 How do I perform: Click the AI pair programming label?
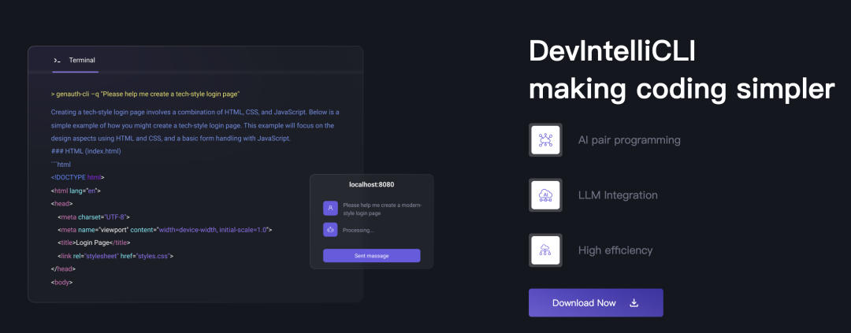629,140
